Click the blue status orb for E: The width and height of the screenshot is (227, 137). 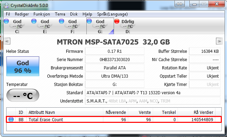[34, 21]
